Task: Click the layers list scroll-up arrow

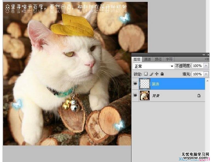Action: coord(207,81)
